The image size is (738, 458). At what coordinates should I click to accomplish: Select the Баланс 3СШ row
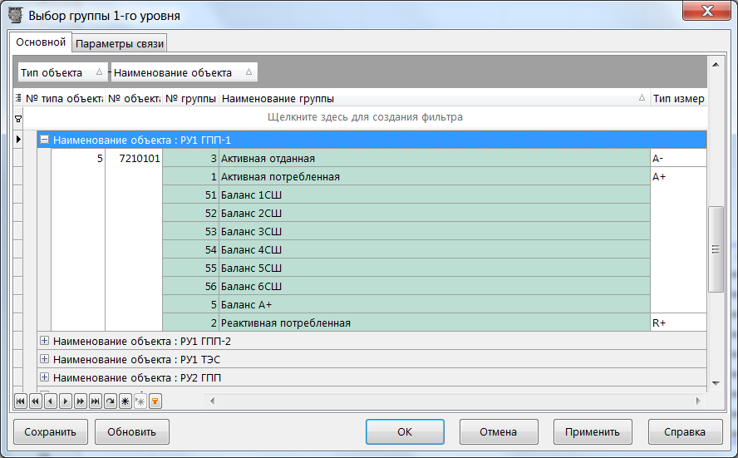(x=432, y=230)
